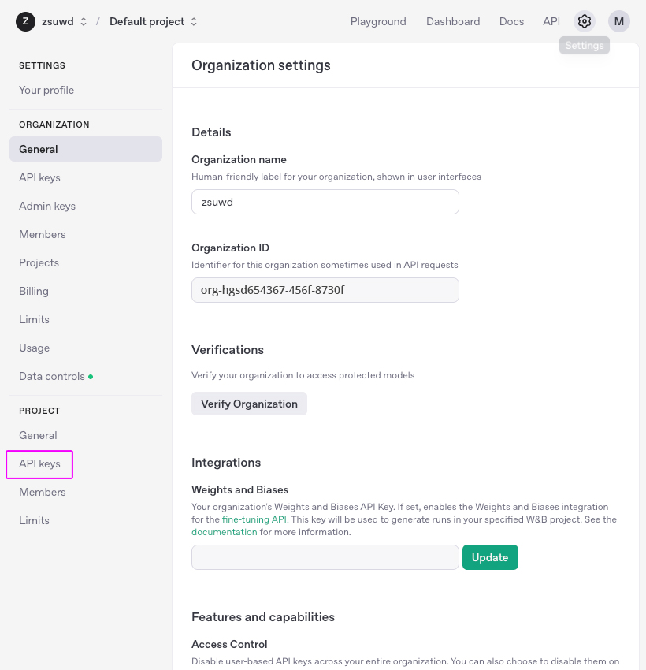Select API keys under Project
Screen dimensions: 646x670
(x=39, y=463)
